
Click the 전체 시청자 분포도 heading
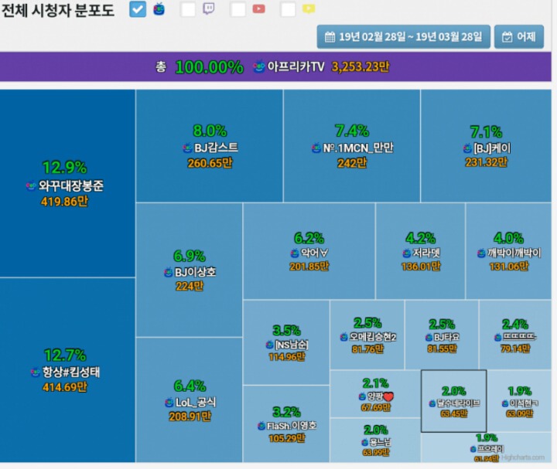coord(58,9)
